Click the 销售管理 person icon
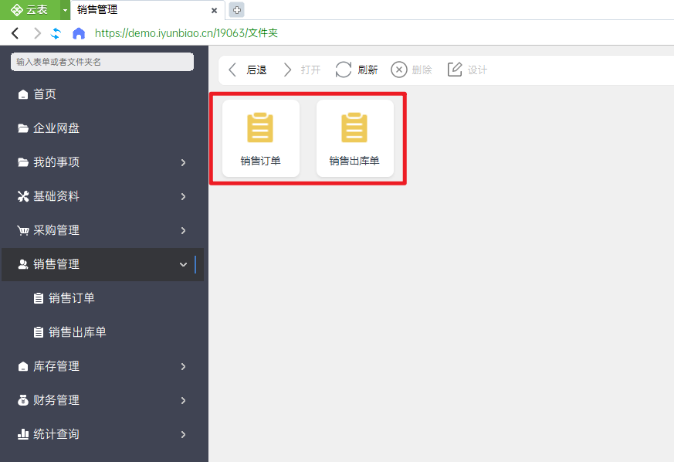The width and height of the screenshot is (674, 462). click(x=23, y=264)
